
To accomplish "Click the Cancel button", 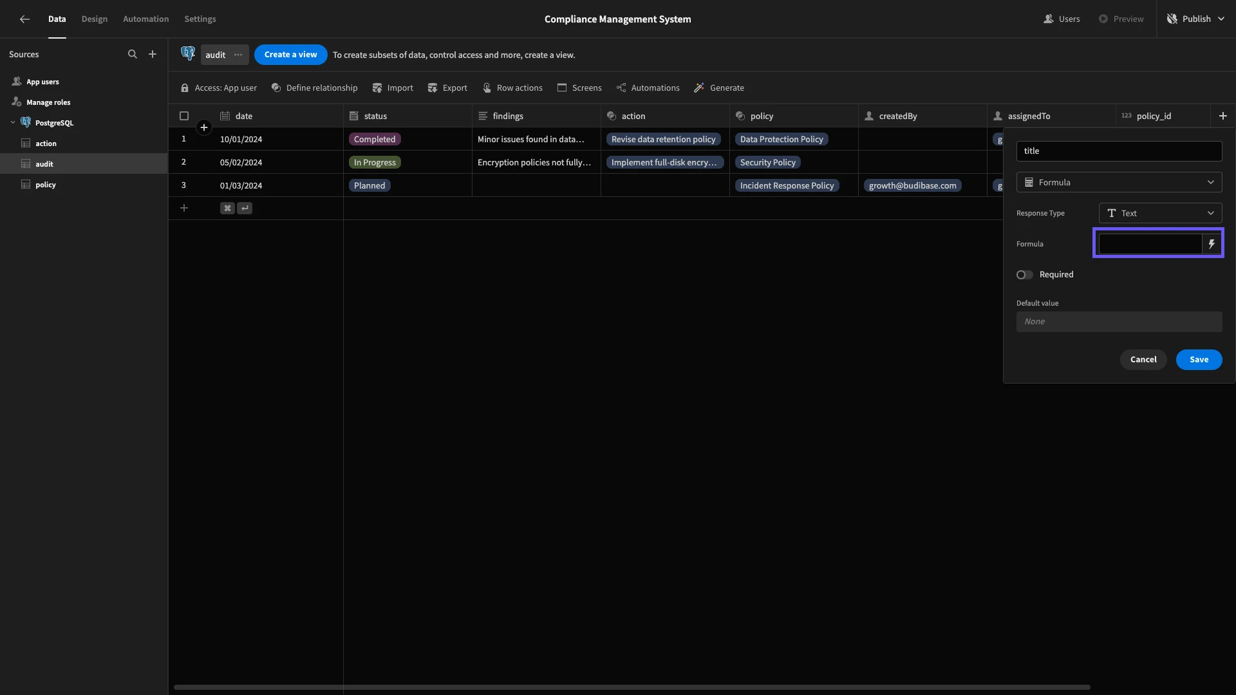I will tap(1143, 360).
